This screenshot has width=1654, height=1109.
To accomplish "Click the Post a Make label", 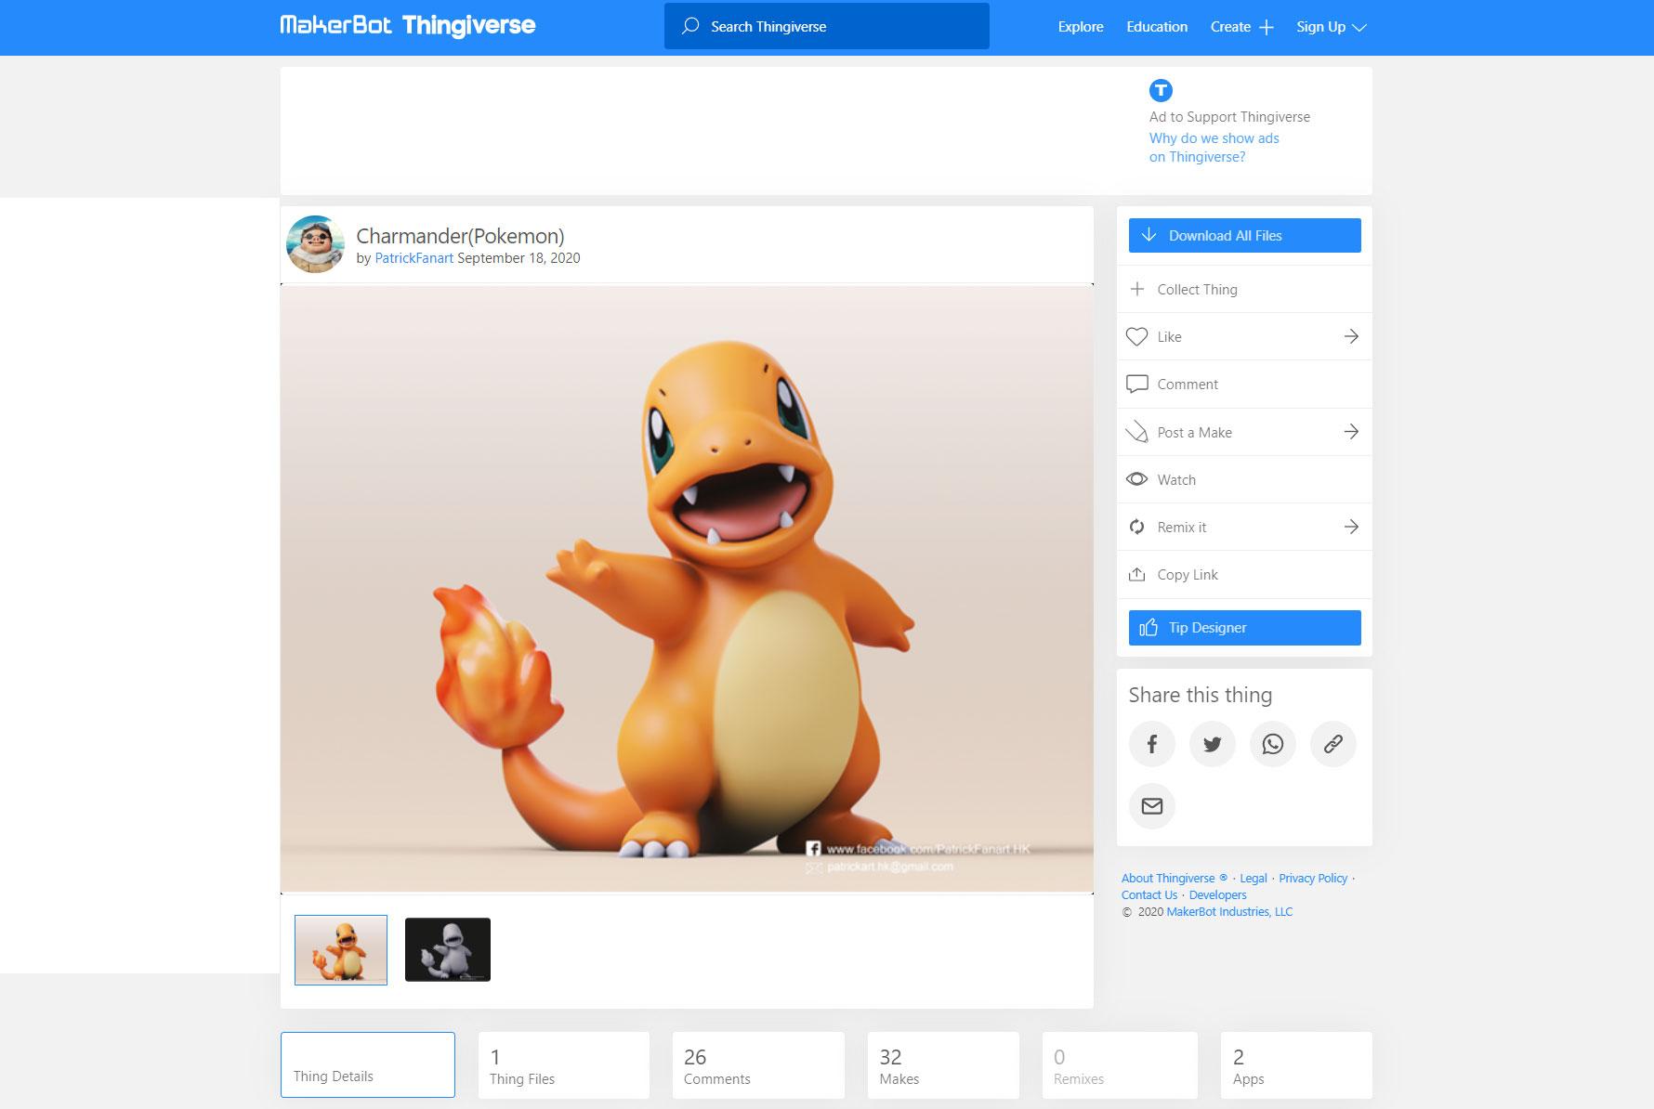I will (1195, 432).
